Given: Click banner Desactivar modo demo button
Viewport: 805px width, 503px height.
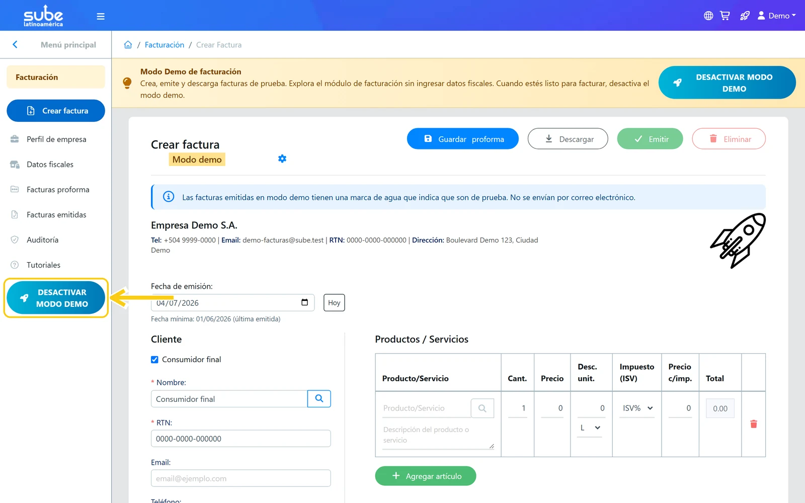Looking at the screenshot, I should pos(727,82).
